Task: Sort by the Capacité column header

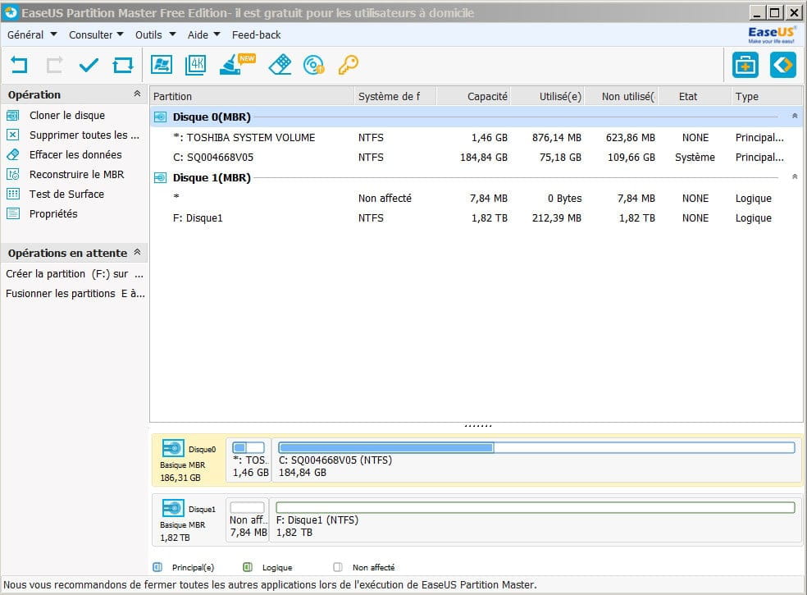Action: point(473,96)
